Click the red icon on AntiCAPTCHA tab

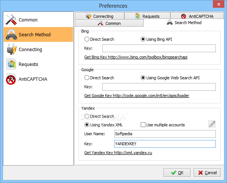point(183,16)
